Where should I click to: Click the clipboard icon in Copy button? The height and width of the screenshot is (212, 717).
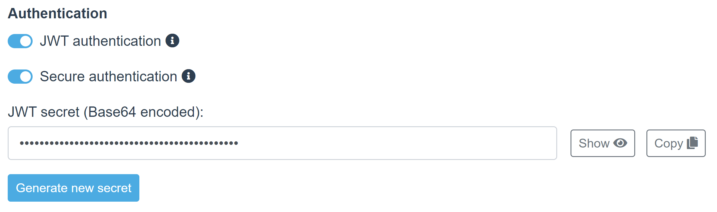click(x=692, y=143)
